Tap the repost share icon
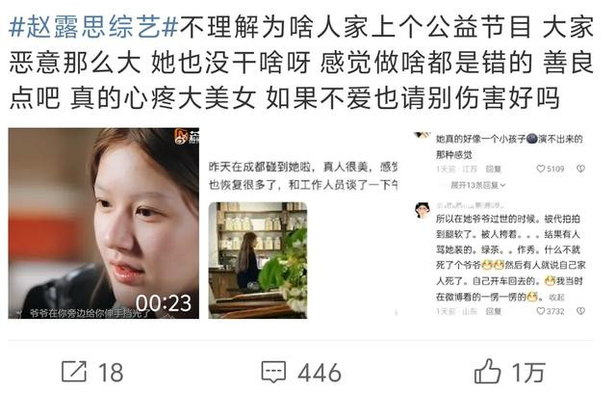Screen dimensions: 616x393 74,372
